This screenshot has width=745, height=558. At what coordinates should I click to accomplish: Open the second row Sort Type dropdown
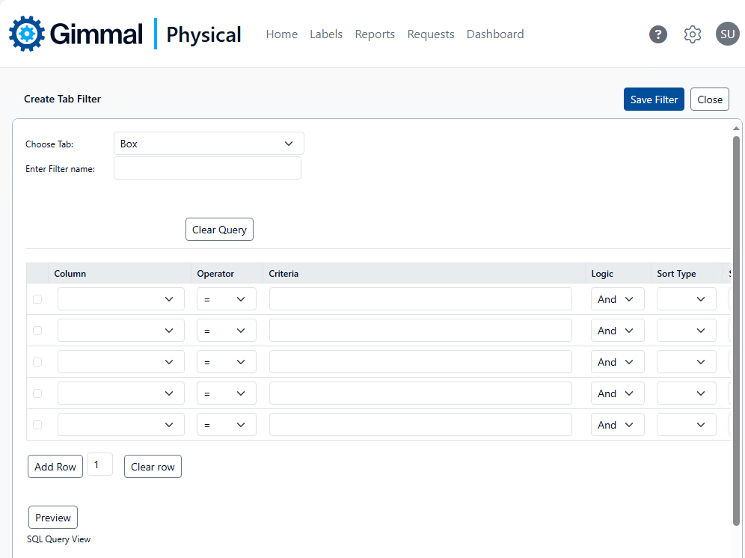click(x=687, y=331)
